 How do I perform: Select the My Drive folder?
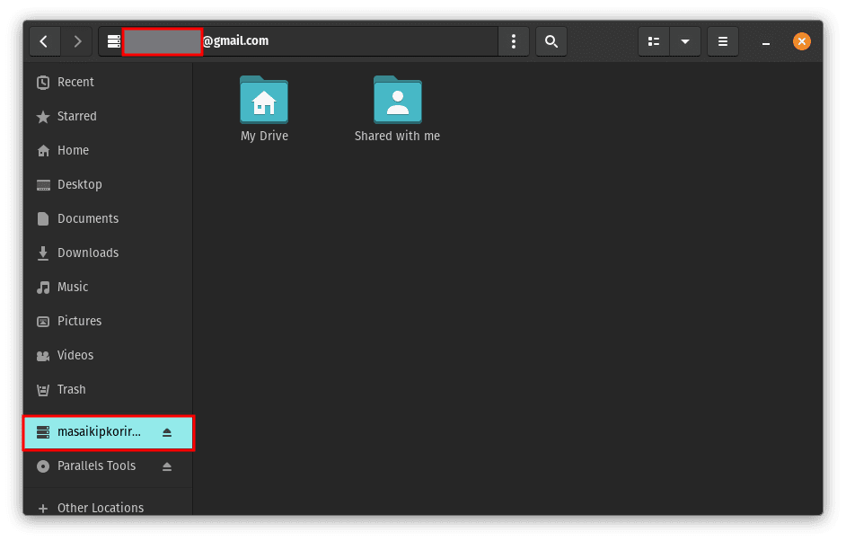click(x=264, y=109)
